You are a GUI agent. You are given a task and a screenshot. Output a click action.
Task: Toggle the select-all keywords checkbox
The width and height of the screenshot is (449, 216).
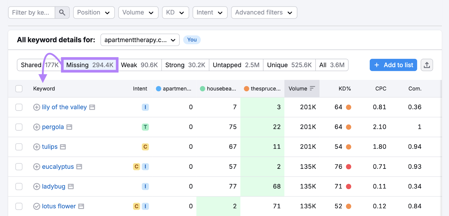[19, 89]
